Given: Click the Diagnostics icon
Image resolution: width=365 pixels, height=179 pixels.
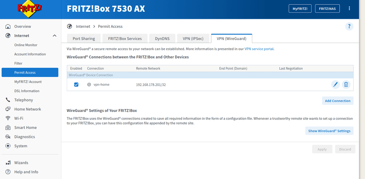Looking at the screenshot, I should [8, 137].
